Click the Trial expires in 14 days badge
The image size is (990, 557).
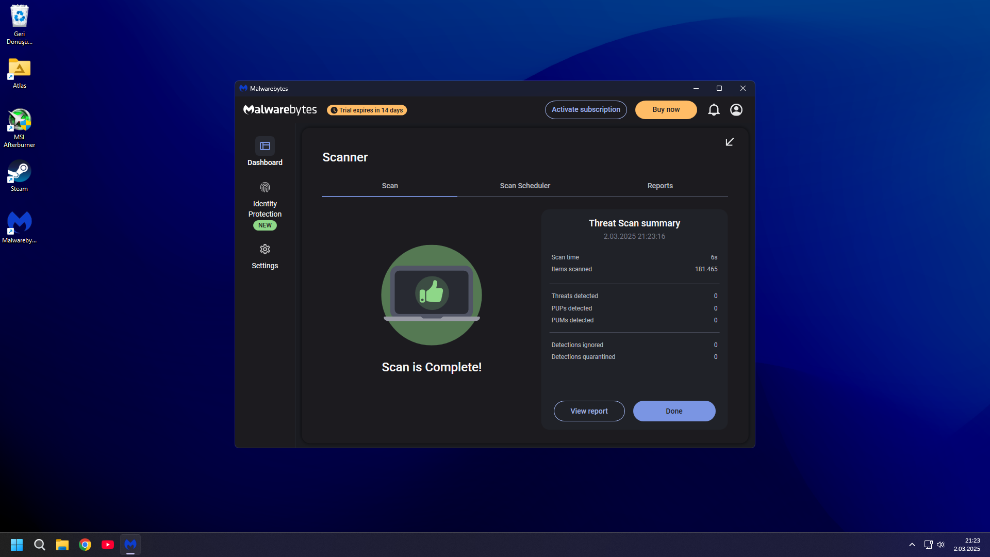[x=367, y=110]
